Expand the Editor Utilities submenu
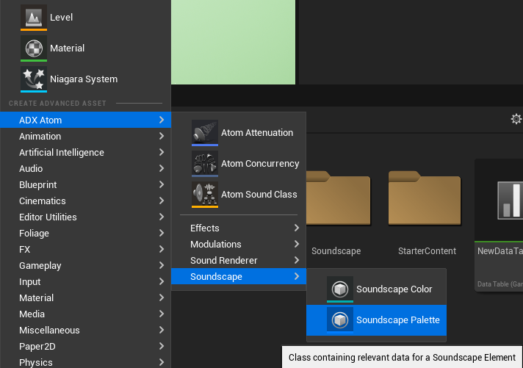The image size is (523, 368). 85,217
